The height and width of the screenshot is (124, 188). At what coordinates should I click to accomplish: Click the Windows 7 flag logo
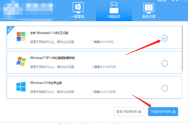(21, 62)
